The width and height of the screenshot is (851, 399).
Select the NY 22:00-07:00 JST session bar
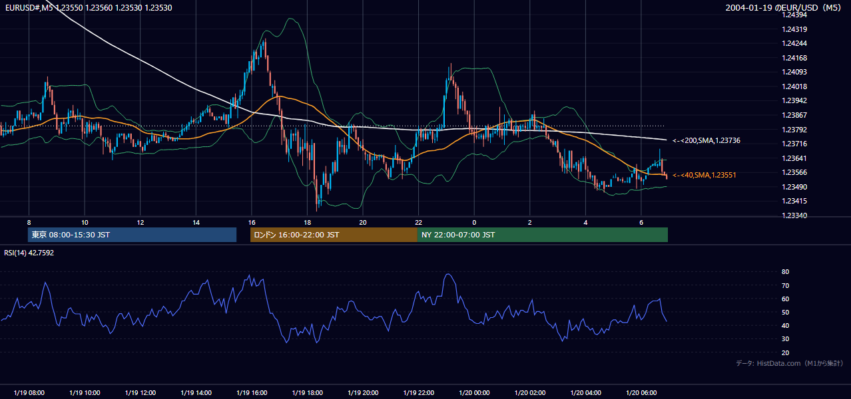(x=543, y=235)
